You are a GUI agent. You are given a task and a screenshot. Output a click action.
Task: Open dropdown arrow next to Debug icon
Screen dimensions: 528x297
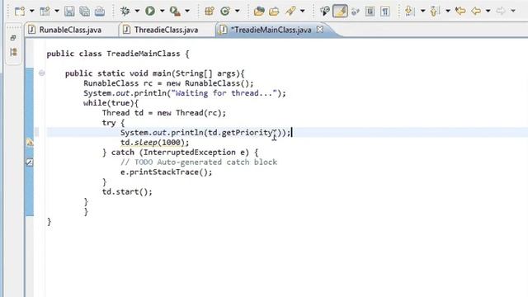[137, 11]
